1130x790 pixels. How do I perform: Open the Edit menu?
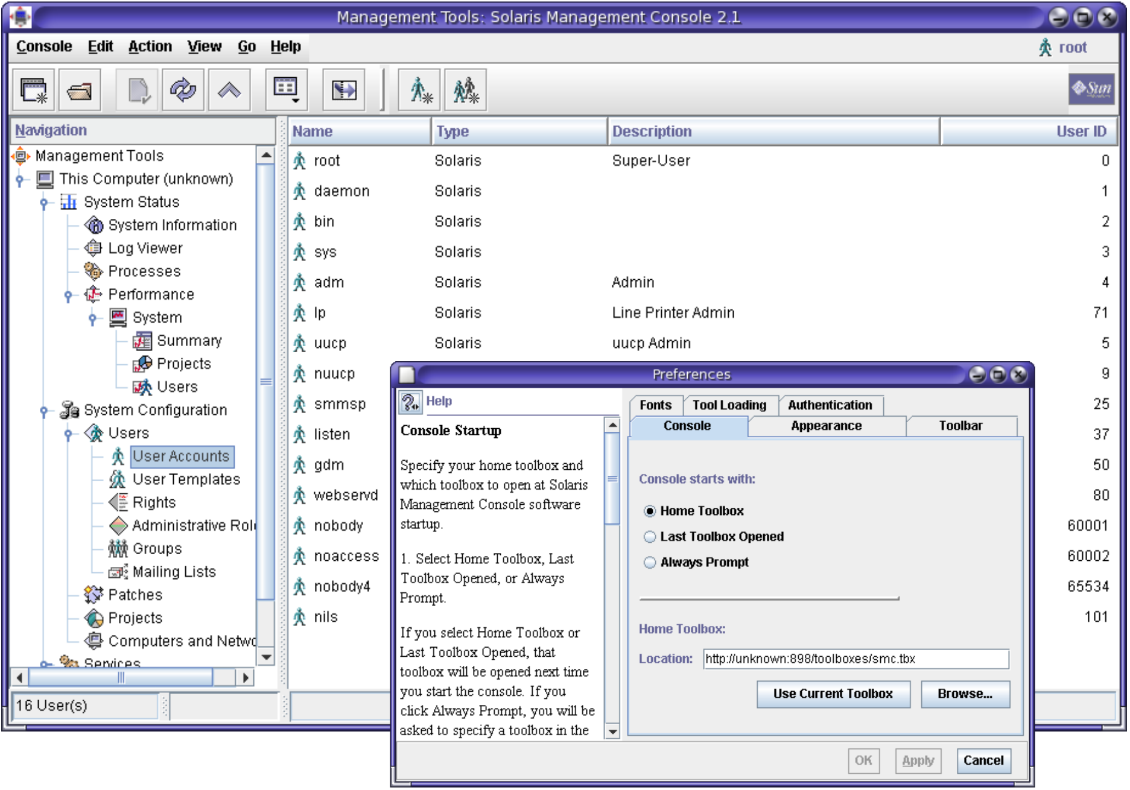point(100,46)
